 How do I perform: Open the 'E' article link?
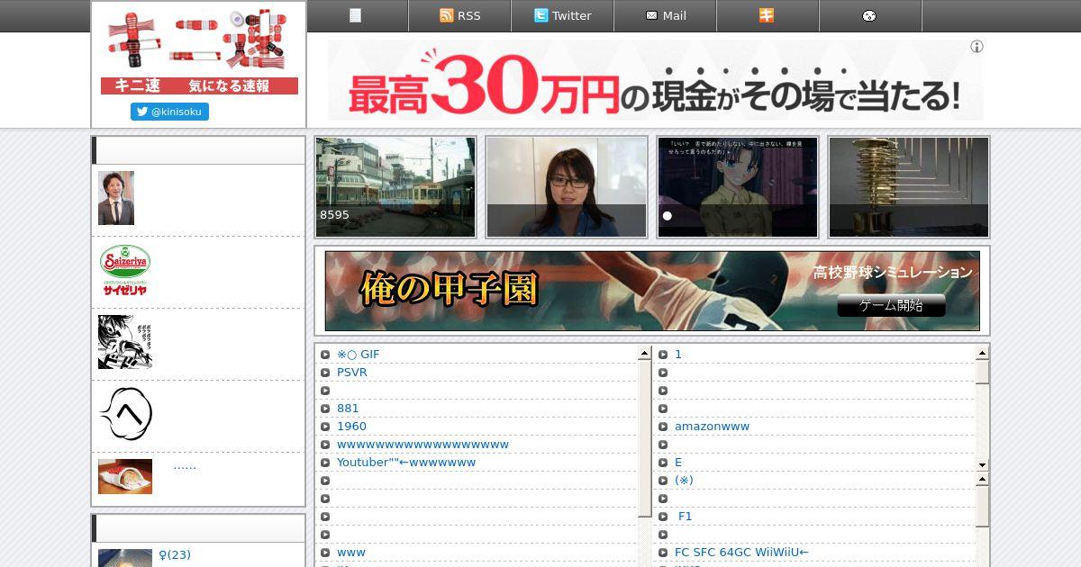(x=678, y=463)
